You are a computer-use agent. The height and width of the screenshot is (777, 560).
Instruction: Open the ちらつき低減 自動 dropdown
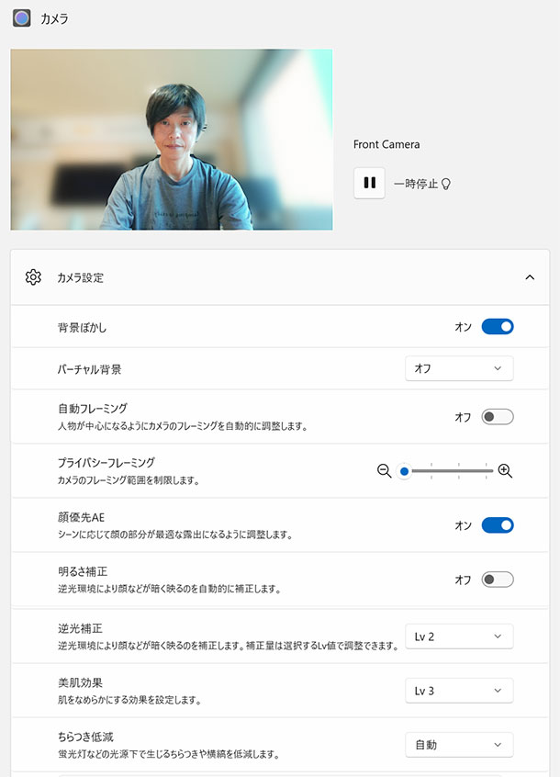click(x=459, y=745)
